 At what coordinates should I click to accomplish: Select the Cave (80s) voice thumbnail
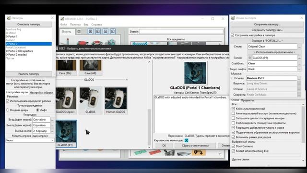[x=66, y=67]
